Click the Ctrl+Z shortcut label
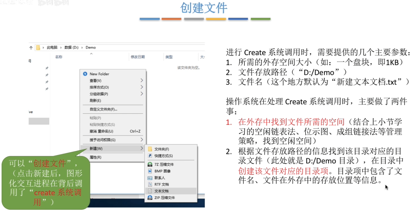Screen dimensions: 414x216 (135, 131)
